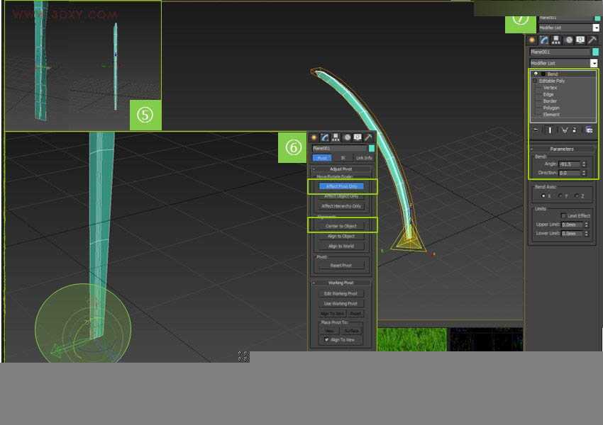Select the Element sub-object level

click(x=551, y=115)
